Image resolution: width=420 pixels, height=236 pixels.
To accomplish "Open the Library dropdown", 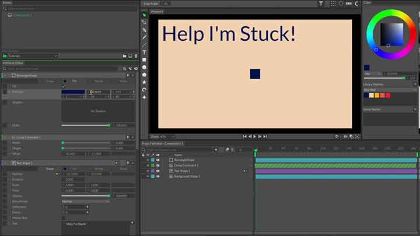I will tap(33, 56).
